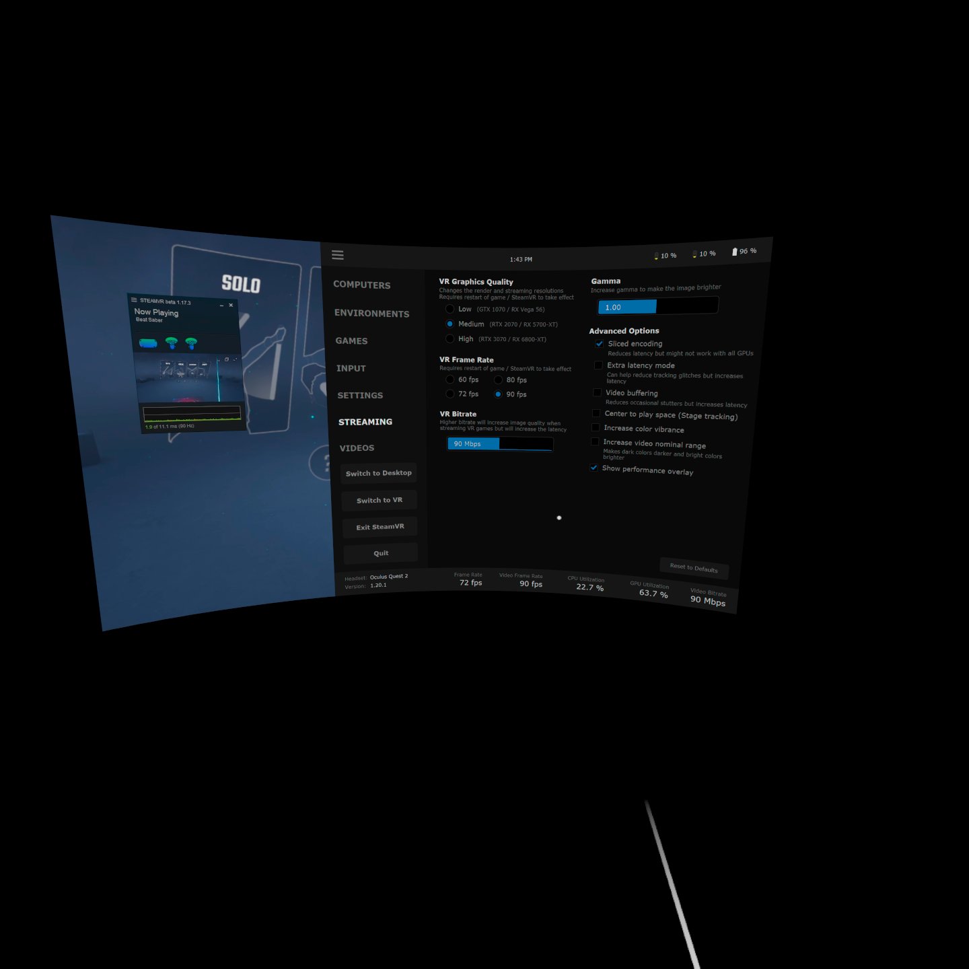
Task: Open the SteamVR window hamburger menu
Action: coord(134,299)
